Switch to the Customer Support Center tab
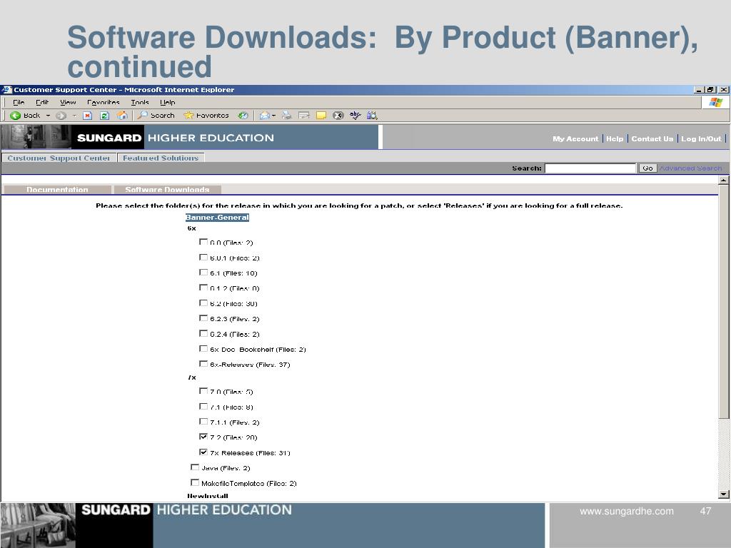Viewport: 731px width, 548px height. point(59,158)
